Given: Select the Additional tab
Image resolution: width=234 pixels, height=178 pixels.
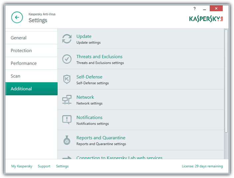Looking at the screenshot, I should point(21,89).
